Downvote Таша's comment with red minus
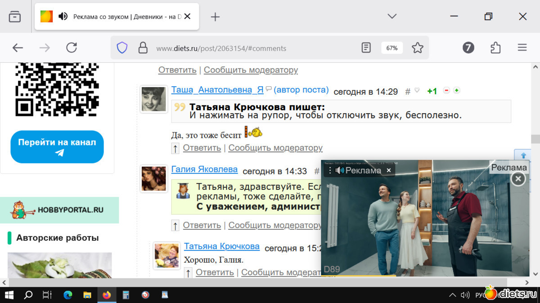The height and width of the screenshot is (303, 540). (446, 91)
